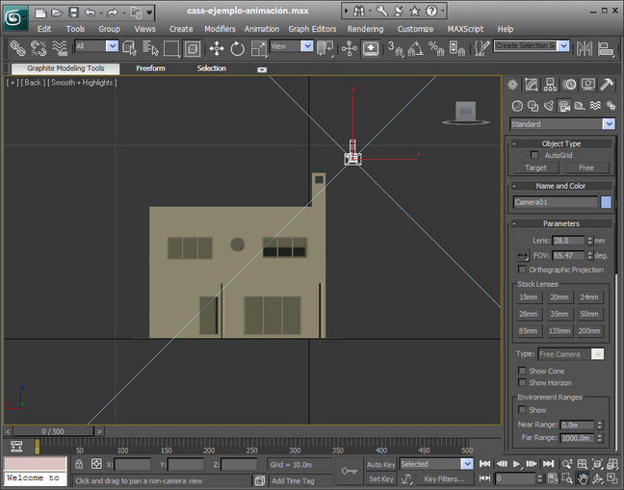Check Orthographic Projection option
This screenshot has width=624, height=490.
(522, 270)
